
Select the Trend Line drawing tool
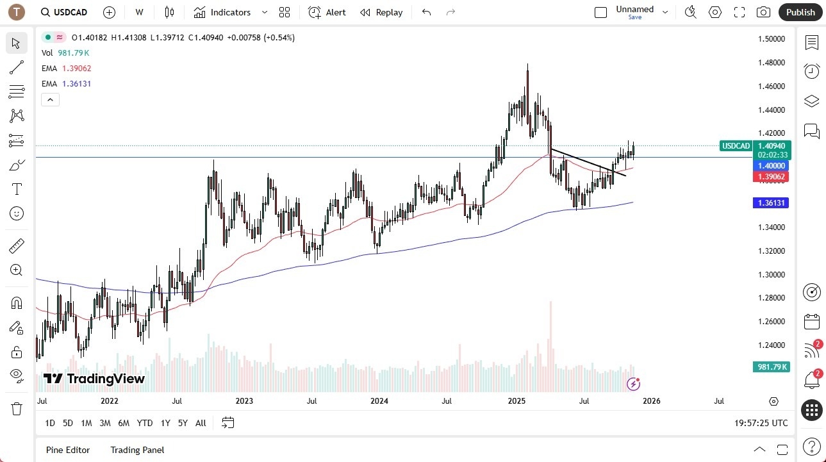click(x=17, y=67)
